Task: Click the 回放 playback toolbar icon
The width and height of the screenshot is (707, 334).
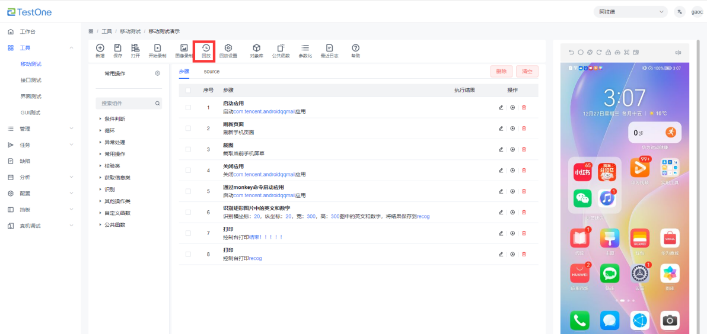Action: tap(206, 50)
